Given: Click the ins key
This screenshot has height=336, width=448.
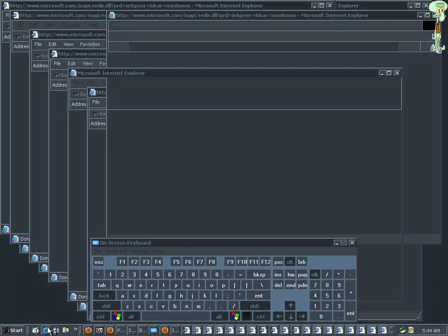Looking at the screenshot, I should click(x=278, y=274).
